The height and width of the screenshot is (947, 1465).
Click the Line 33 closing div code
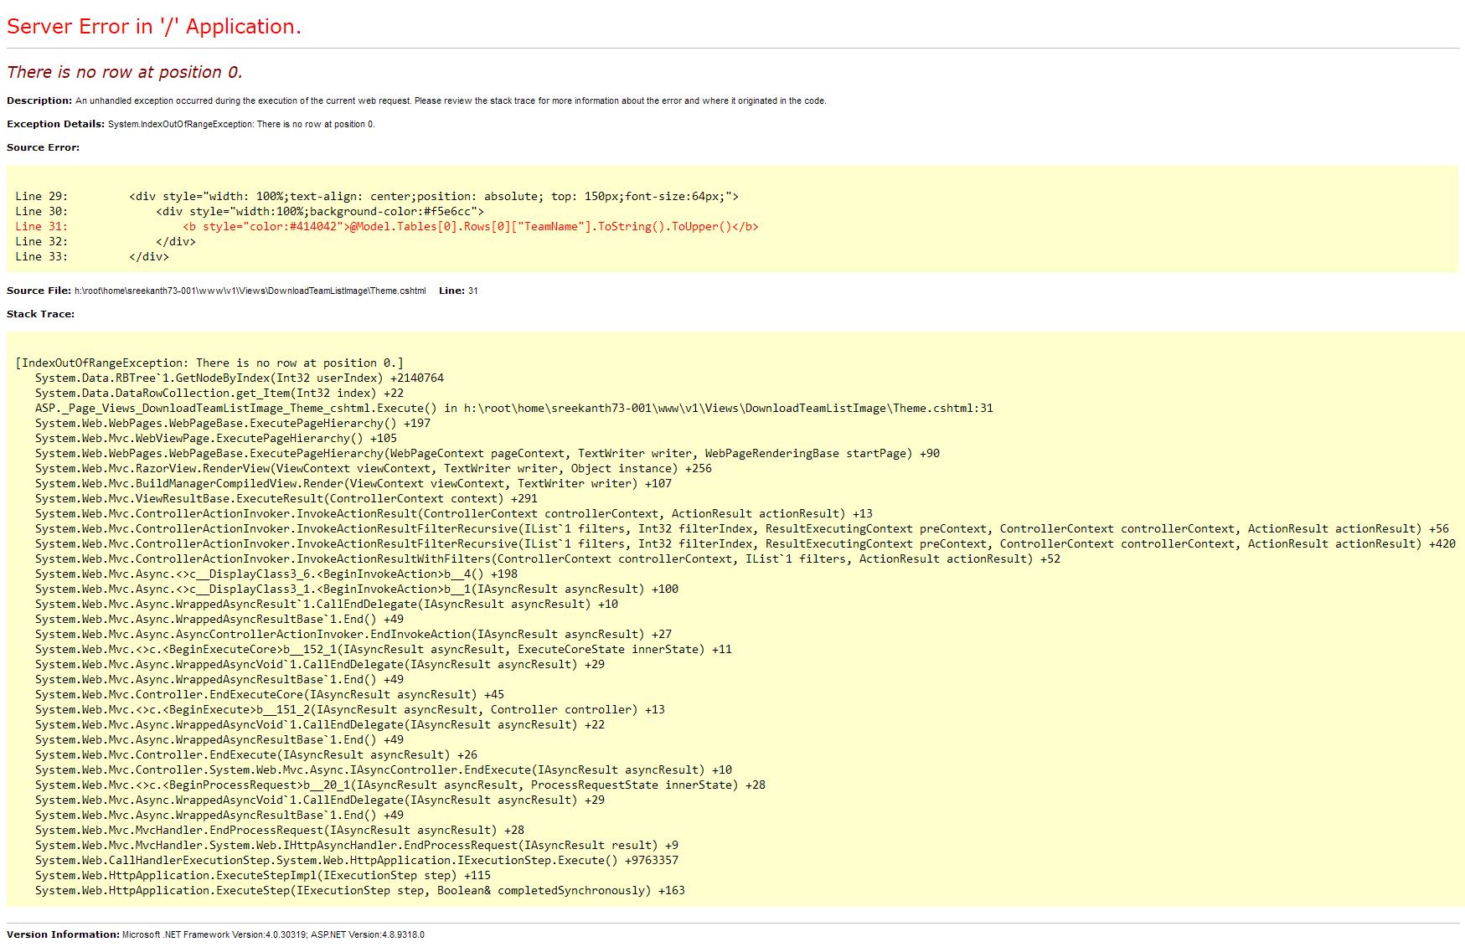(x=148, y=257)
